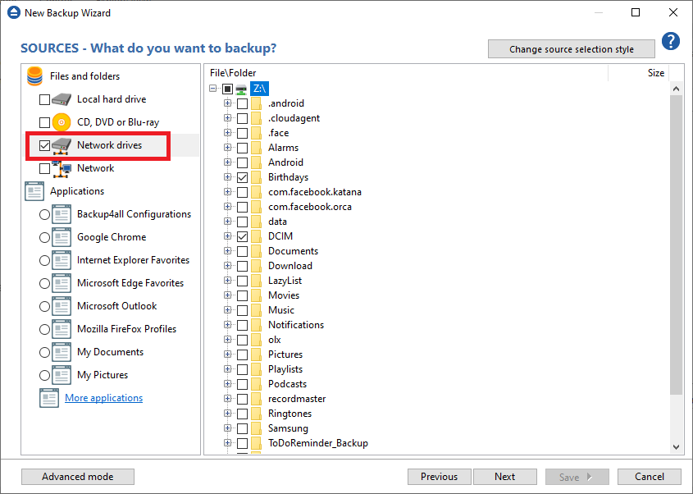Click the Microsoft Outlook icon
This screenshot has height=494, width=693.
coord(62,306)
